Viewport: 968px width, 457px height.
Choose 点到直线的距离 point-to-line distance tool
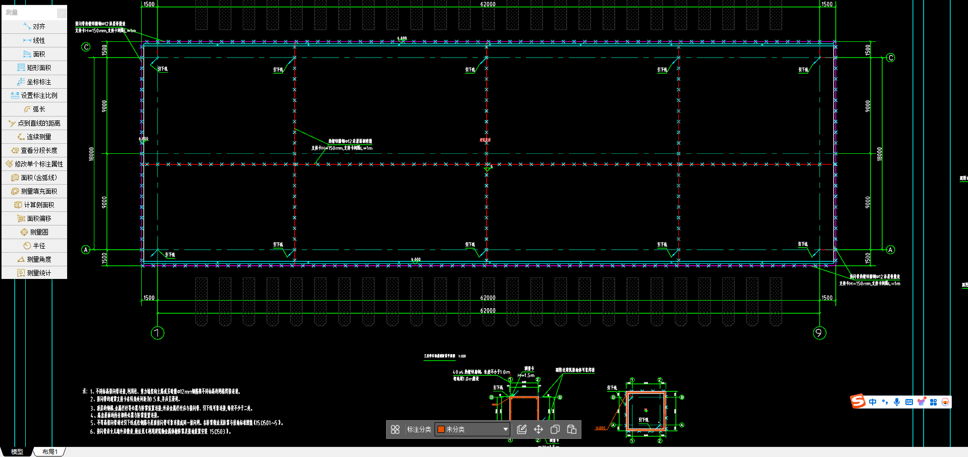pos(34,123)
